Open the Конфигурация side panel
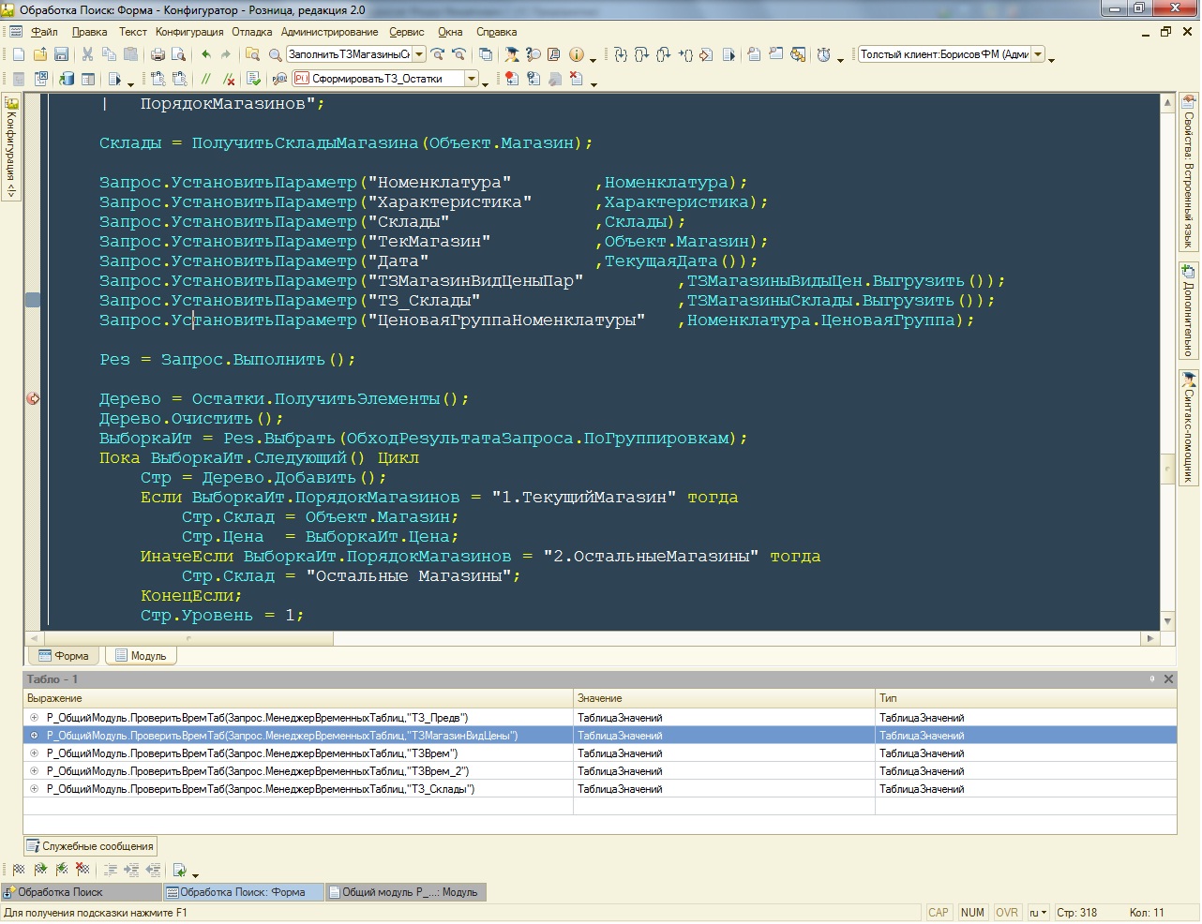The height and width of the screenshot is (924, 1202). 11,146
